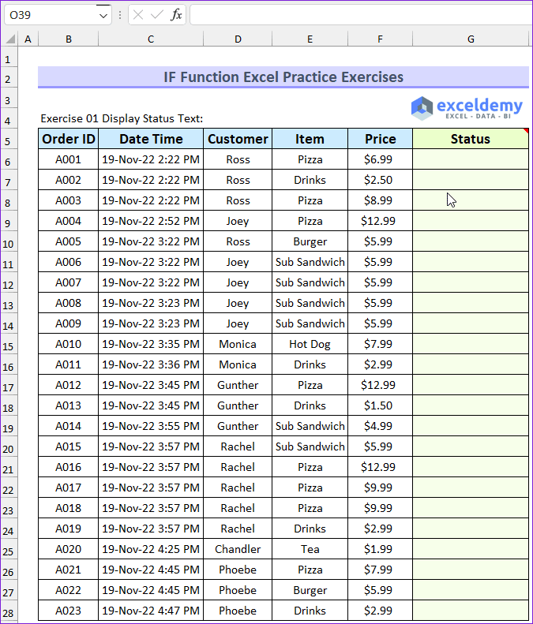Click the Name Box showing O39
The image size is (533, 624).
click(49, 14)
